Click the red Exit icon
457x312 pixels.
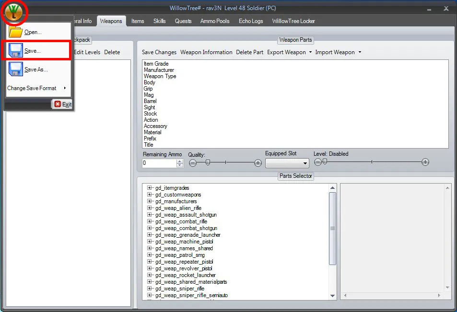pos(58,104)
